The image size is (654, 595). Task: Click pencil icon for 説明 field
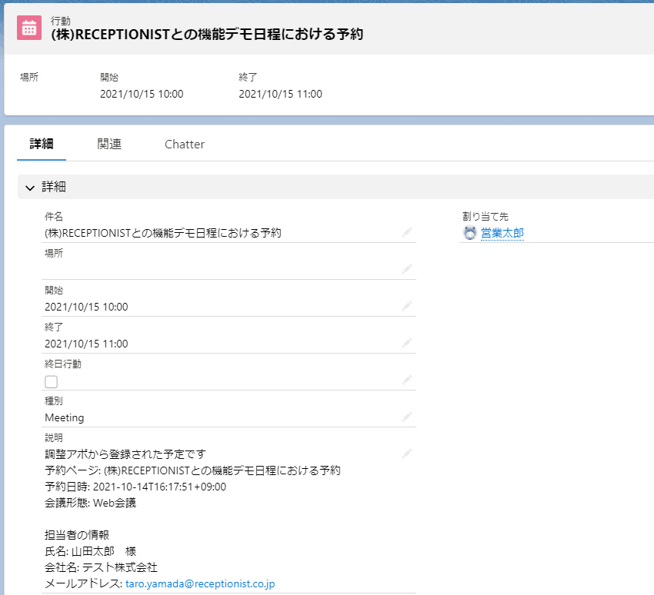tap(406, 454)
